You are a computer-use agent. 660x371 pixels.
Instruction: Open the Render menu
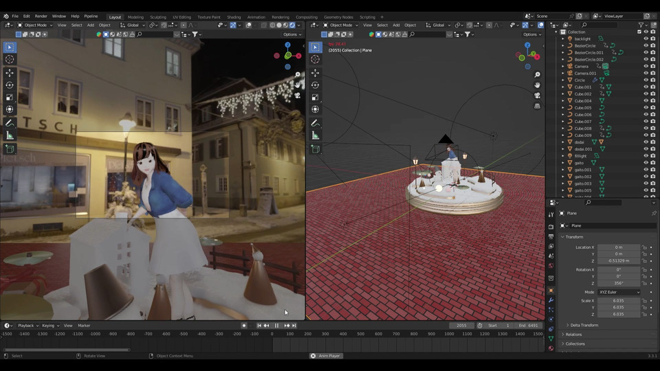(x=41, y=16)
